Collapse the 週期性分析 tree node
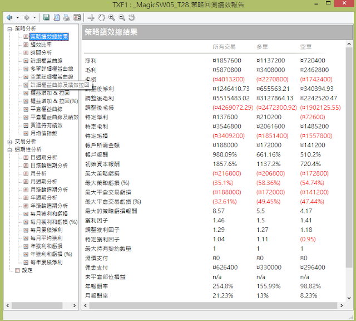The image size is (356, 321). pyautogui.click(x=9, y=150)
